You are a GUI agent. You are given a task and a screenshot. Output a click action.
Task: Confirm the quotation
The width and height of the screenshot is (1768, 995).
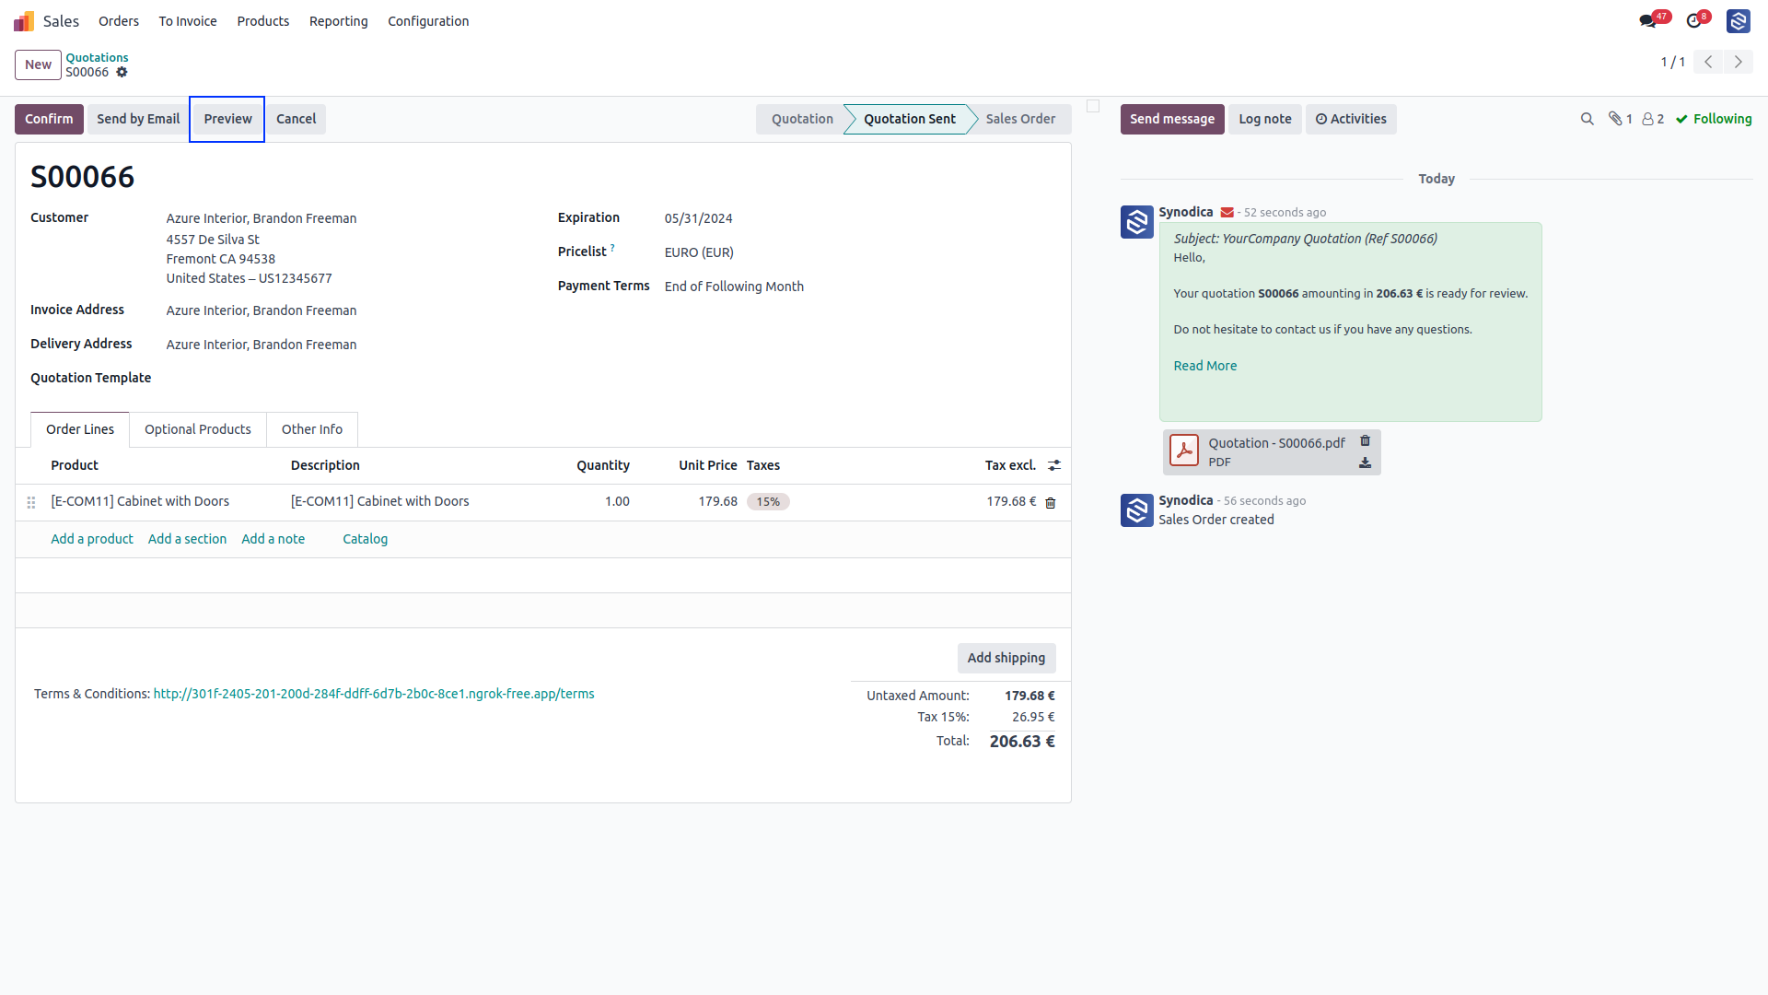[49, 119]
